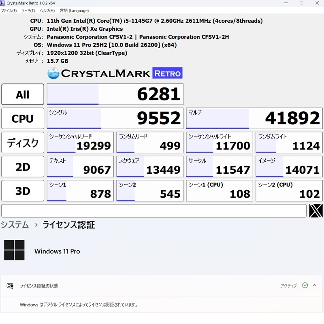Click シーン1 (CPU) score 108
The width and height of the screenshot is (324, 324).
click(220, 191)
